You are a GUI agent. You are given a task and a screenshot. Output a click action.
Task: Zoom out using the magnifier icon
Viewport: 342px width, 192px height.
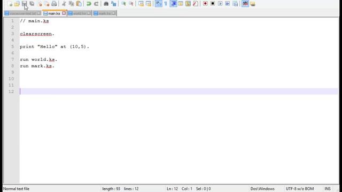click(x=131, y=4)
